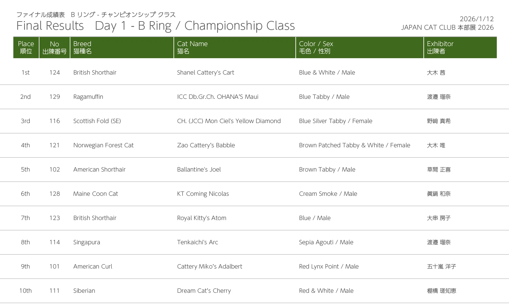Click the Ballantine's Joel entry
This screenshot has width=509, height=307.
(x=199, y=169)
